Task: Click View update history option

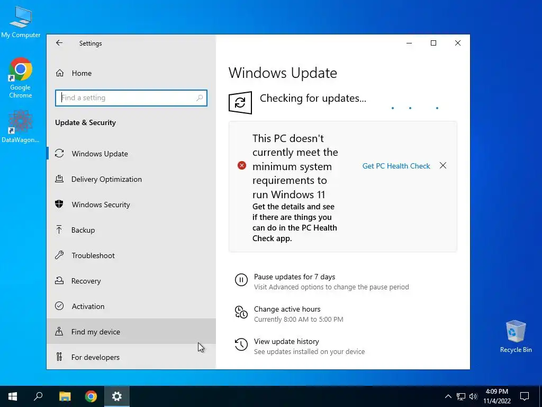Action: (286, 341)
